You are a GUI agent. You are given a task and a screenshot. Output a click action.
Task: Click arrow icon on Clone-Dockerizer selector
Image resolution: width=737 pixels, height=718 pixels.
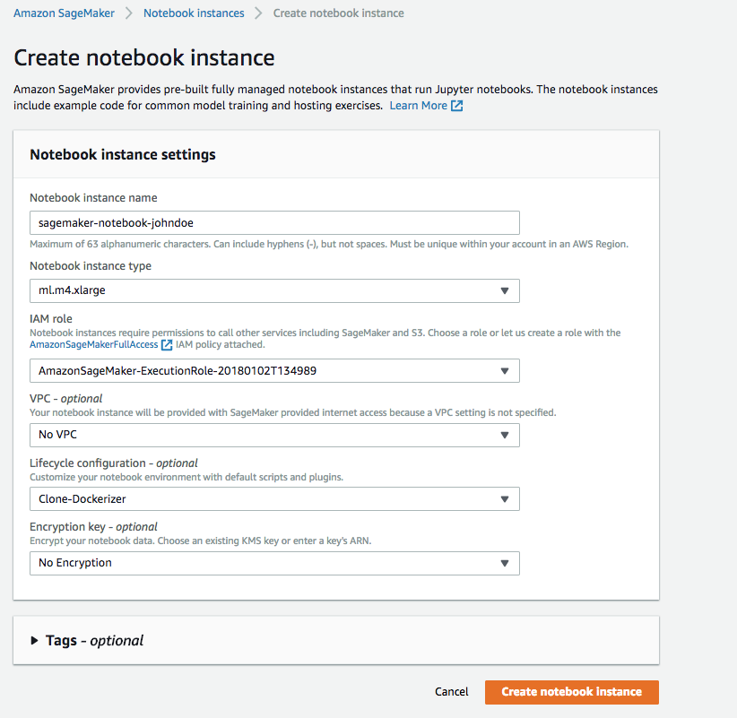pos(505,499)
